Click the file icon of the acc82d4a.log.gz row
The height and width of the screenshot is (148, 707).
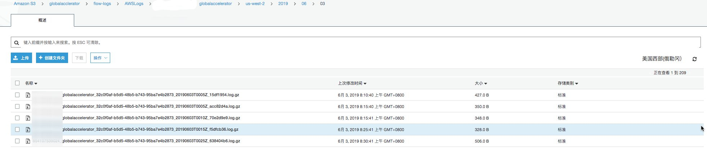pyautogui.click(x=28, y=107)
